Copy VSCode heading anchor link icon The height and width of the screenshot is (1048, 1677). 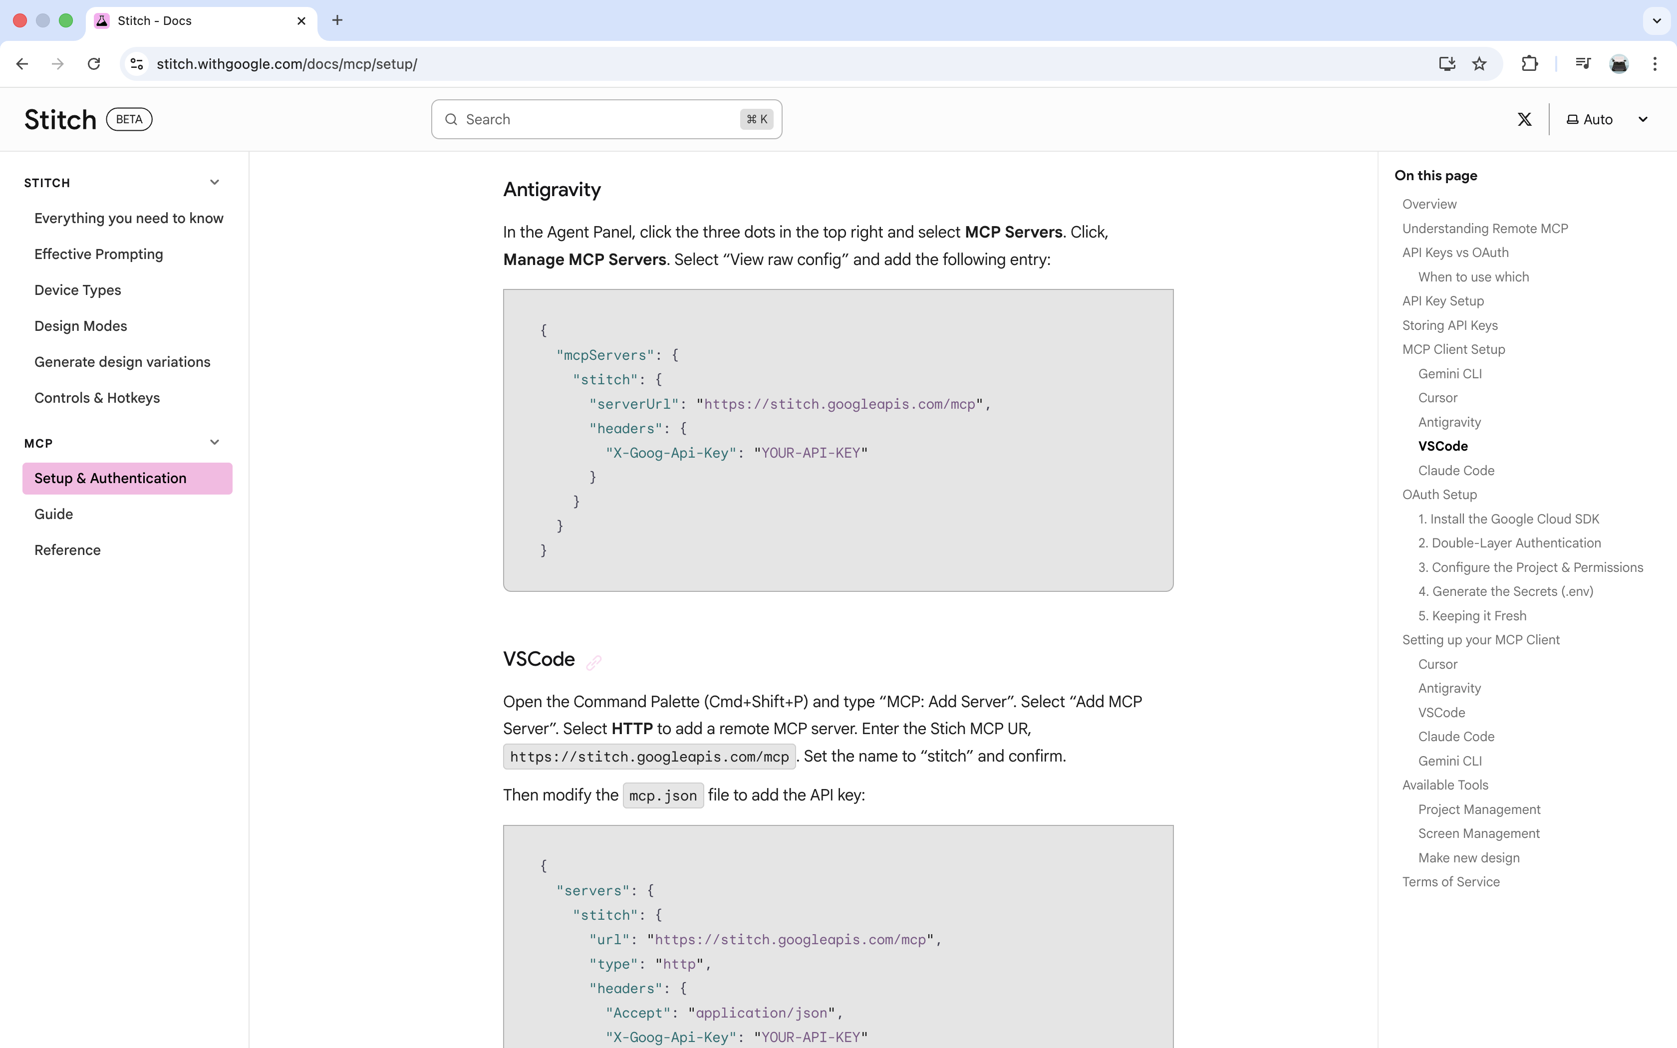593,662
